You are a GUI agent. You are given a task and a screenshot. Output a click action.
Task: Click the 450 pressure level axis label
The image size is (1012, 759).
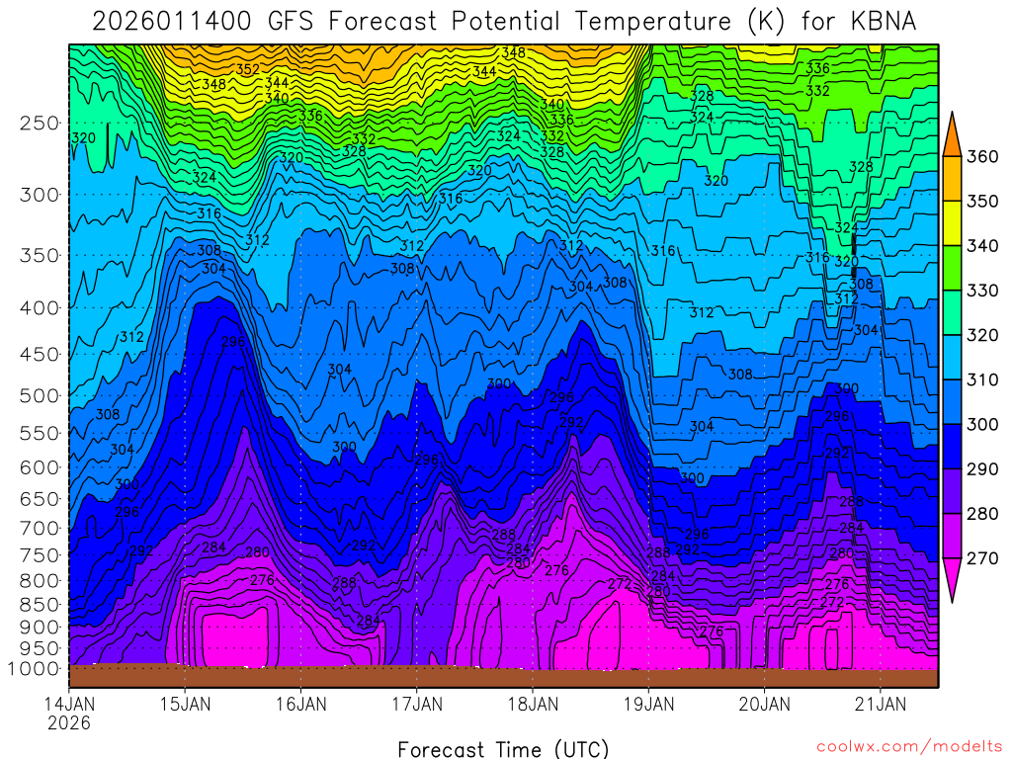[x=40, y=355]
